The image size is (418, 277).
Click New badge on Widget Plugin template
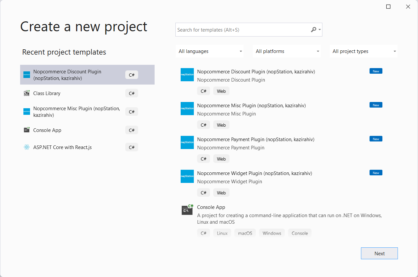pos(376,173)
